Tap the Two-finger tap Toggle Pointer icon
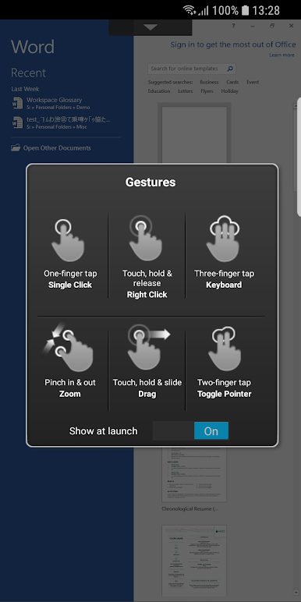The height and width of the screenshot is (602, 301). (x=225, y=349)
